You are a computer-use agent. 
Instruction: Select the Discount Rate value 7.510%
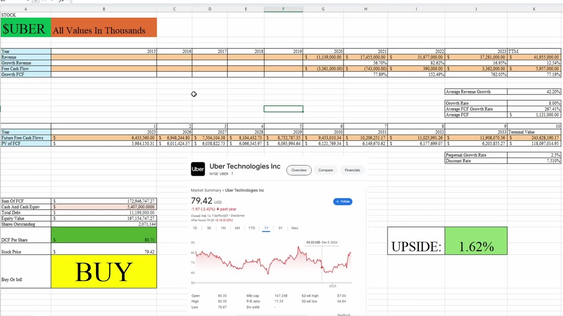point(534,161)
